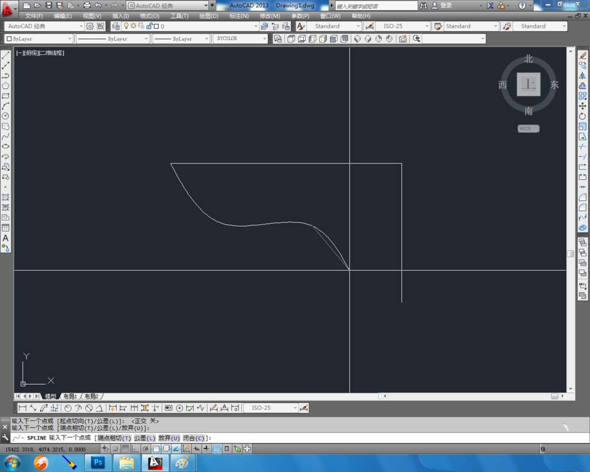This screenshot has width=590, height=472.
Task: Click the Help question mark icon
Action: (x=522, y=5)
